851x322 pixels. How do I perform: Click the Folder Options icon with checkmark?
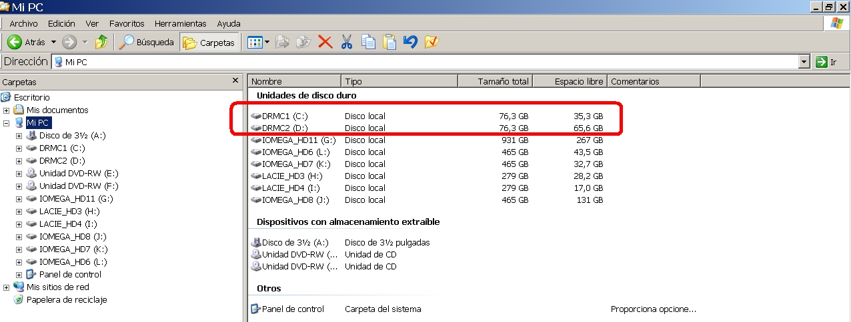[x=432, y=43]
